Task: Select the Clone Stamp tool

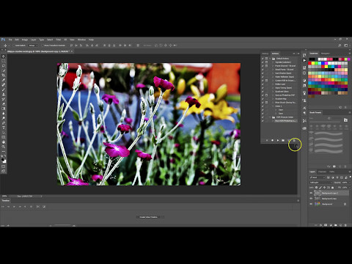Action: 4,95
